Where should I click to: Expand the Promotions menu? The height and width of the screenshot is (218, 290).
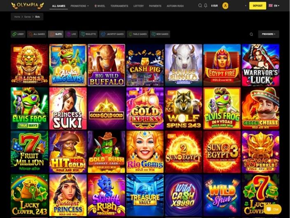coord(79,6)
